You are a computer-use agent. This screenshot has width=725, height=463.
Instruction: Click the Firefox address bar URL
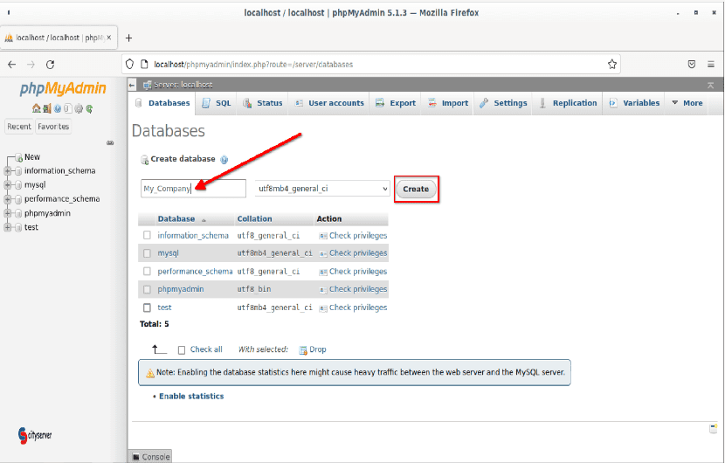pos(253,65)
